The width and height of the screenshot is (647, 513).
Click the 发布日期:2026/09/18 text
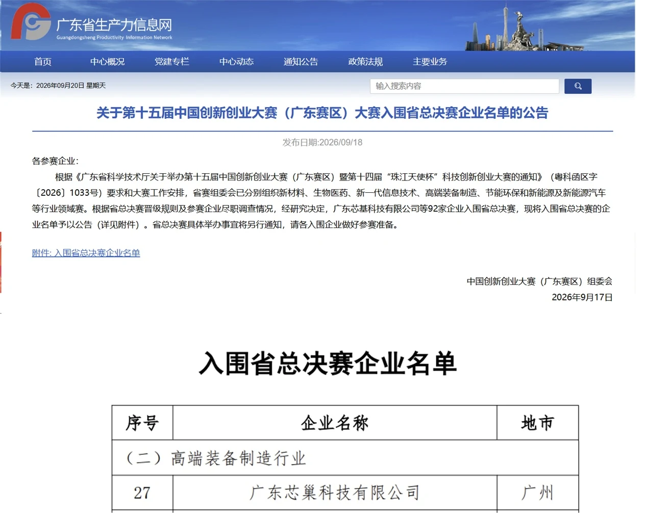coord(322,142)
